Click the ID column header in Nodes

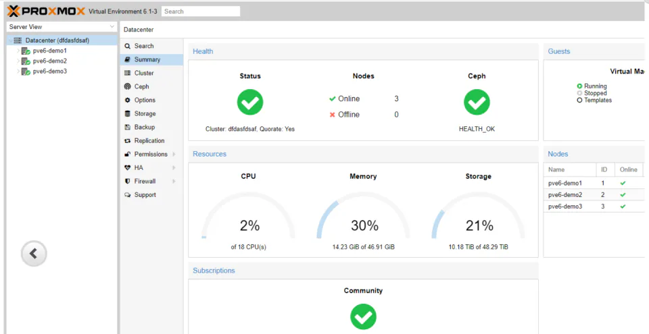pos(605,170)
